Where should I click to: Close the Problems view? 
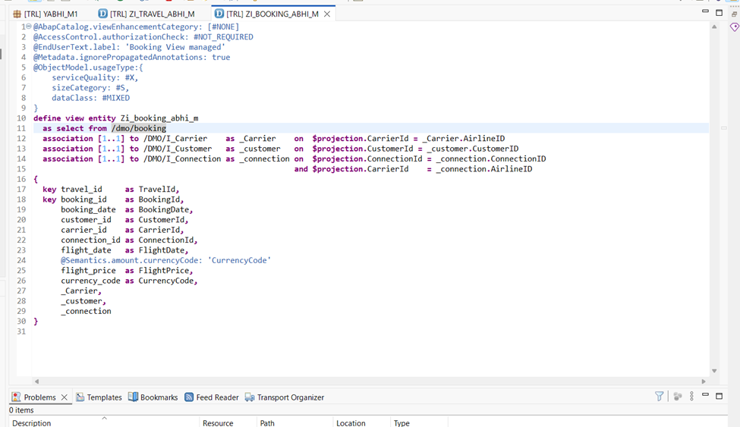point(65,397)
